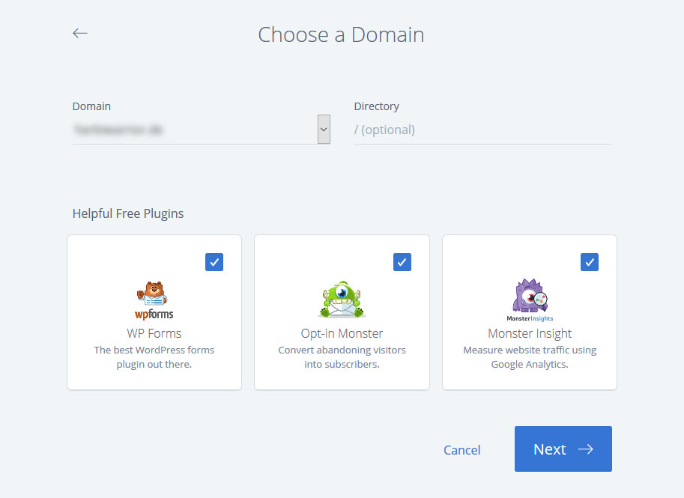Click 'Convert abandoning visitors into subscribers' text
Viewport: 684px width, 498px height.
point(342,357)
